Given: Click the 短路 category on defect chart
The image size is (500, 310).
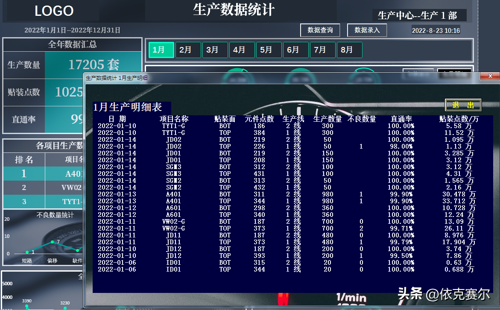Looking at the screenshot, I should coord(27,260).
